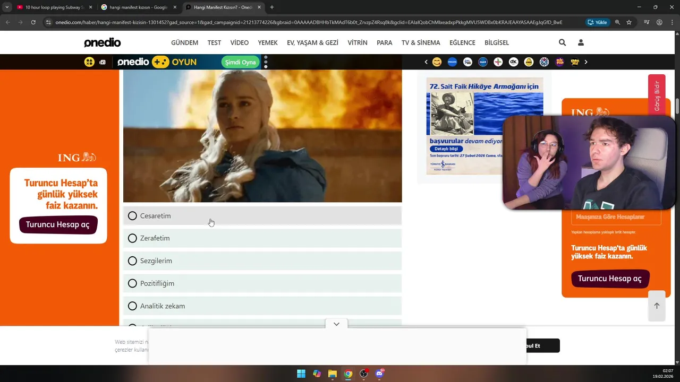Click the browser address bar URL

[309, 22]
